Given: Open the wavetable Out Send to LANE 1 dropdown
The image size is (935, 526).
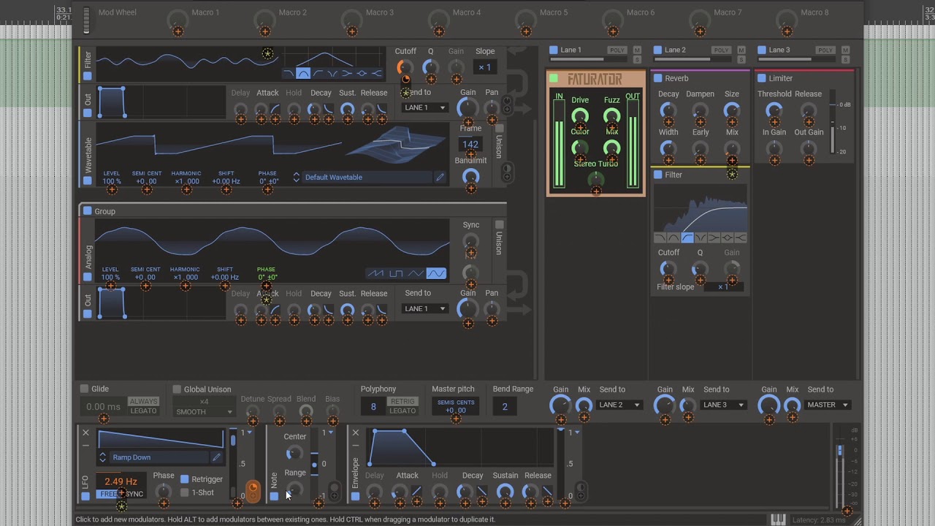Looking at the screenshot, I should 424,107.
